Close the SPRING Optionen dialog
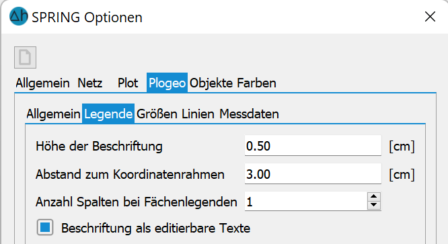Image resolution: width=448 pixels, height=244 pixels. 430,17
